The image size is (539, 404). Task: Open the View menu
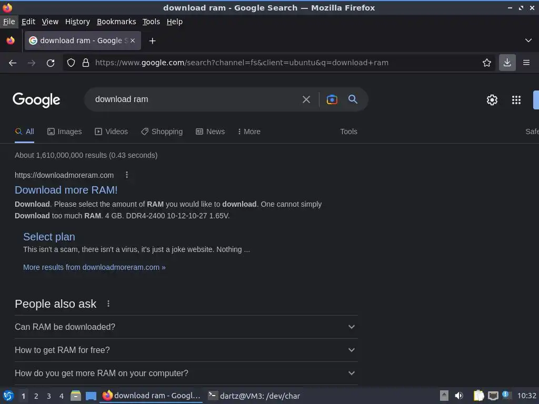click(x=50, y=22)
